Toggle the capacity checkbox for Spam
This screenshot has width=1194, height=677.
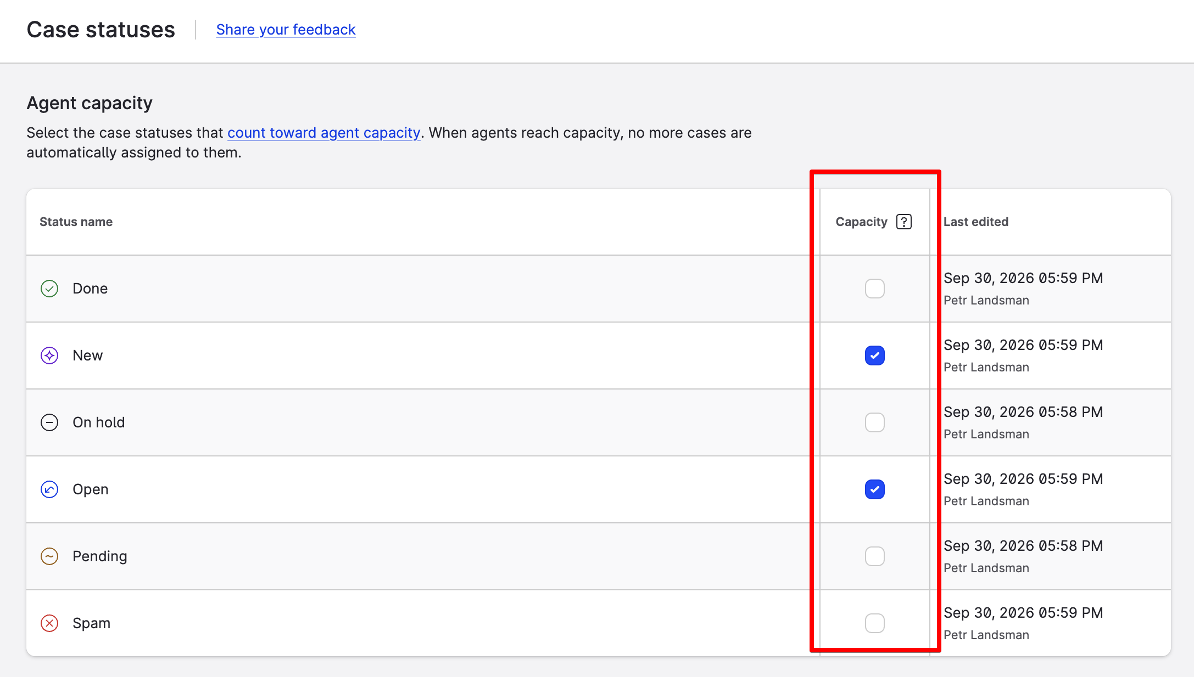point(875,623)
